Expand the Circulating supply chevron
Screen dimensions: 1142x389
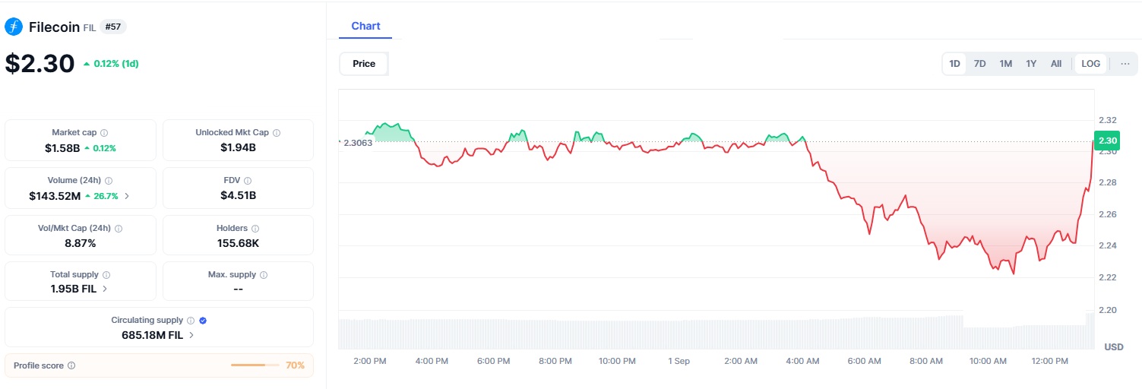coord(191,335)
